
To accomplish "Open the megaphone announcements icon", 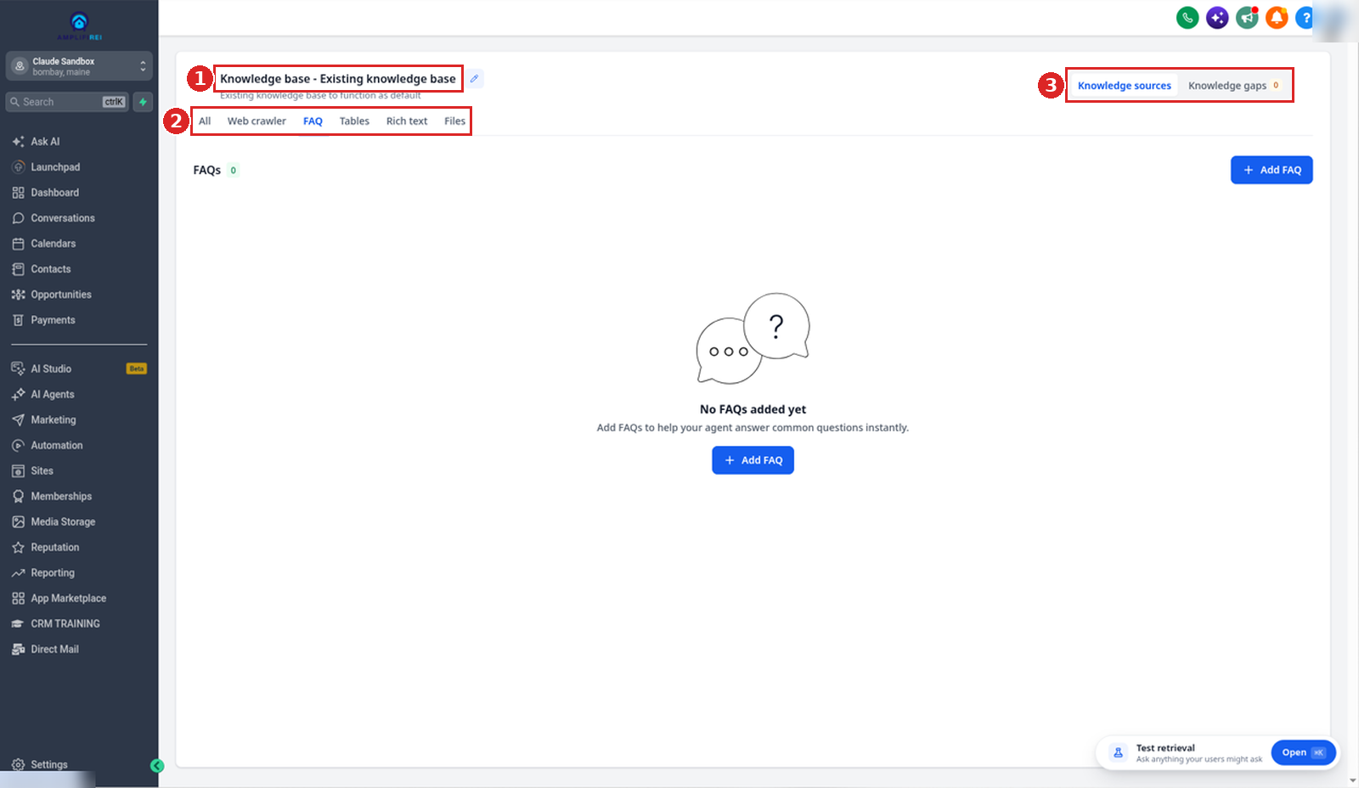I will [1247, 17].
